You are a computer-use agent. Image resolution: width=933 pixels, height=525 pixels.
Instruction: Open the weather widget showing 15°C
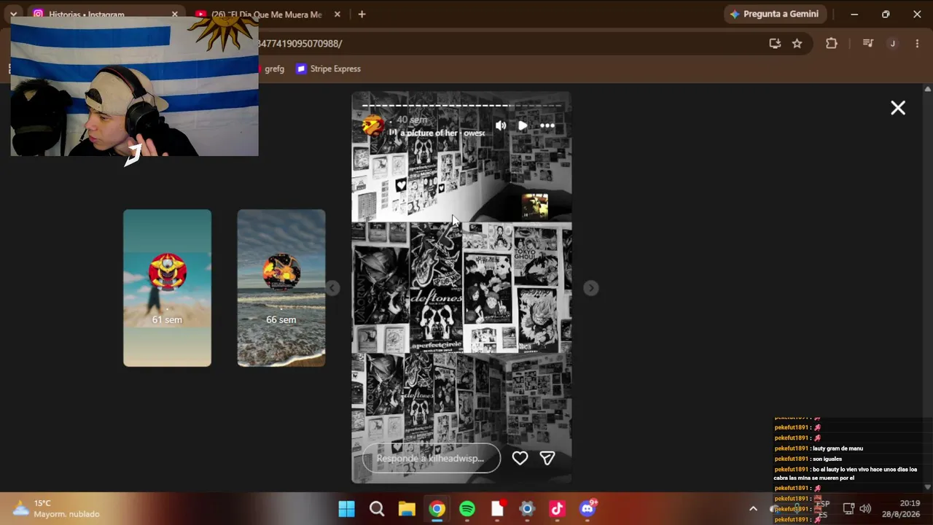pos(57,509)
